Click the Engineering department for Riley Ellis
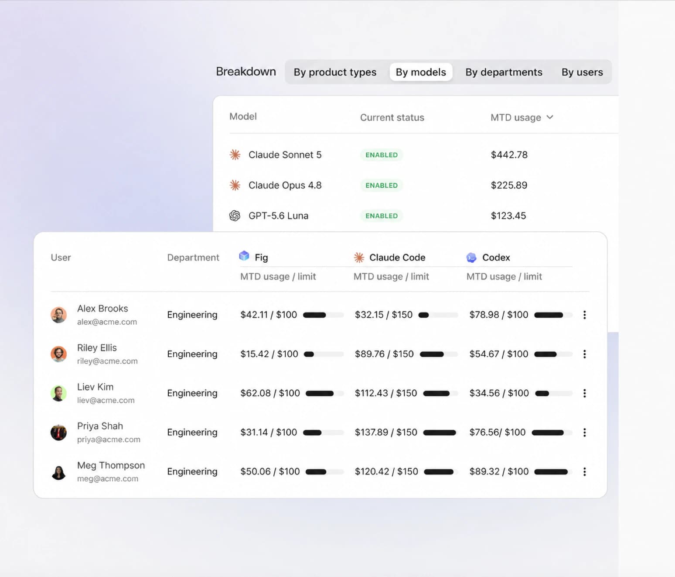The image size is (675, 577). 192,354
